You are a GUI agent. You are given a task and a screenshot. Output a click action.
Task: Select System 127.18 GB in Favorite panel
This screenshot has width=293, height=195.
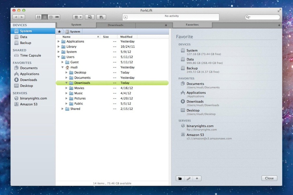click(x=227, y=52)
